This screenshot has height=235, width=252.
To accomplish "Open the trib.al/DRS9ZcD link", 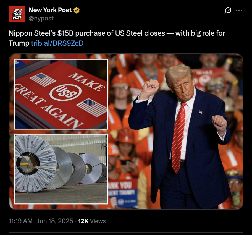I will click(57, 43).
